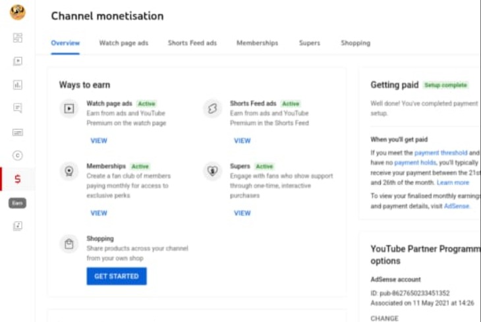The image size is (481, 322).
Task: Switch to the Supers tab
Action: point(310,43)
